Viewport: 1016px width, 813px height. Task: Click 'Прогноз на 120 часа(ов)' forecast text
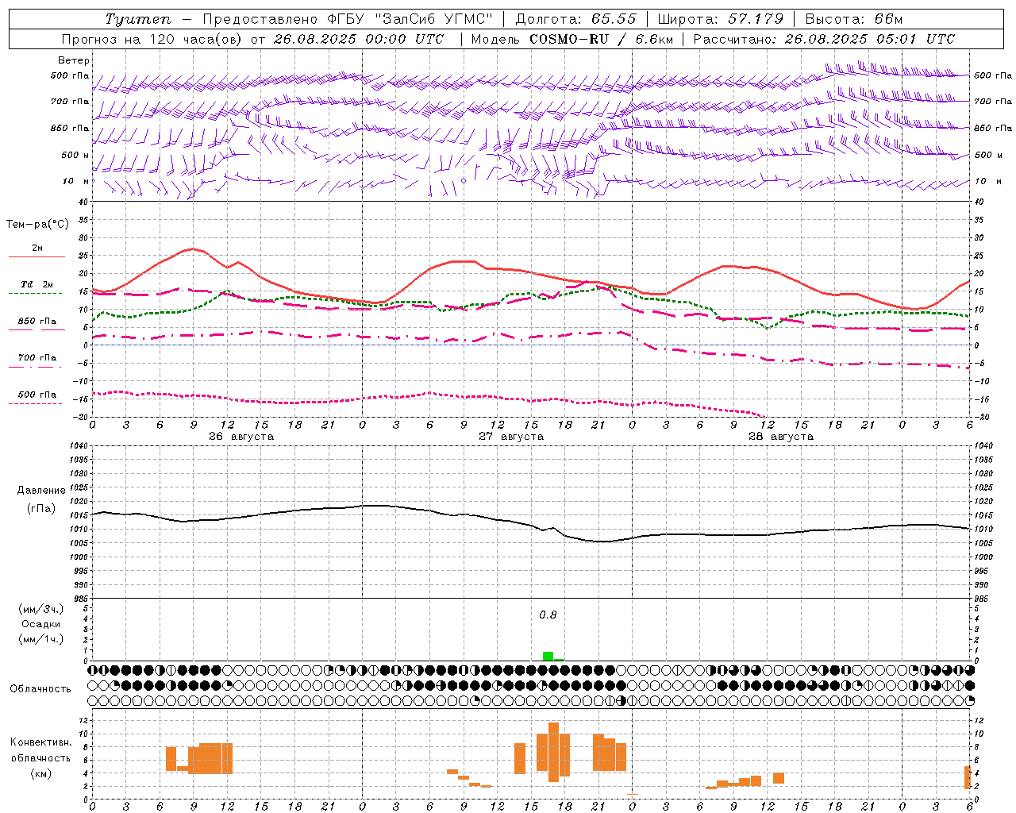(153, 39)
